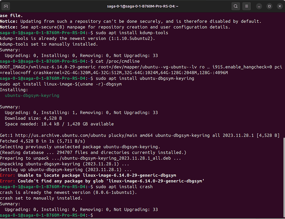285x219 pixels.
Task: Click the new-tab icon at top left
Action: (5, 6)
